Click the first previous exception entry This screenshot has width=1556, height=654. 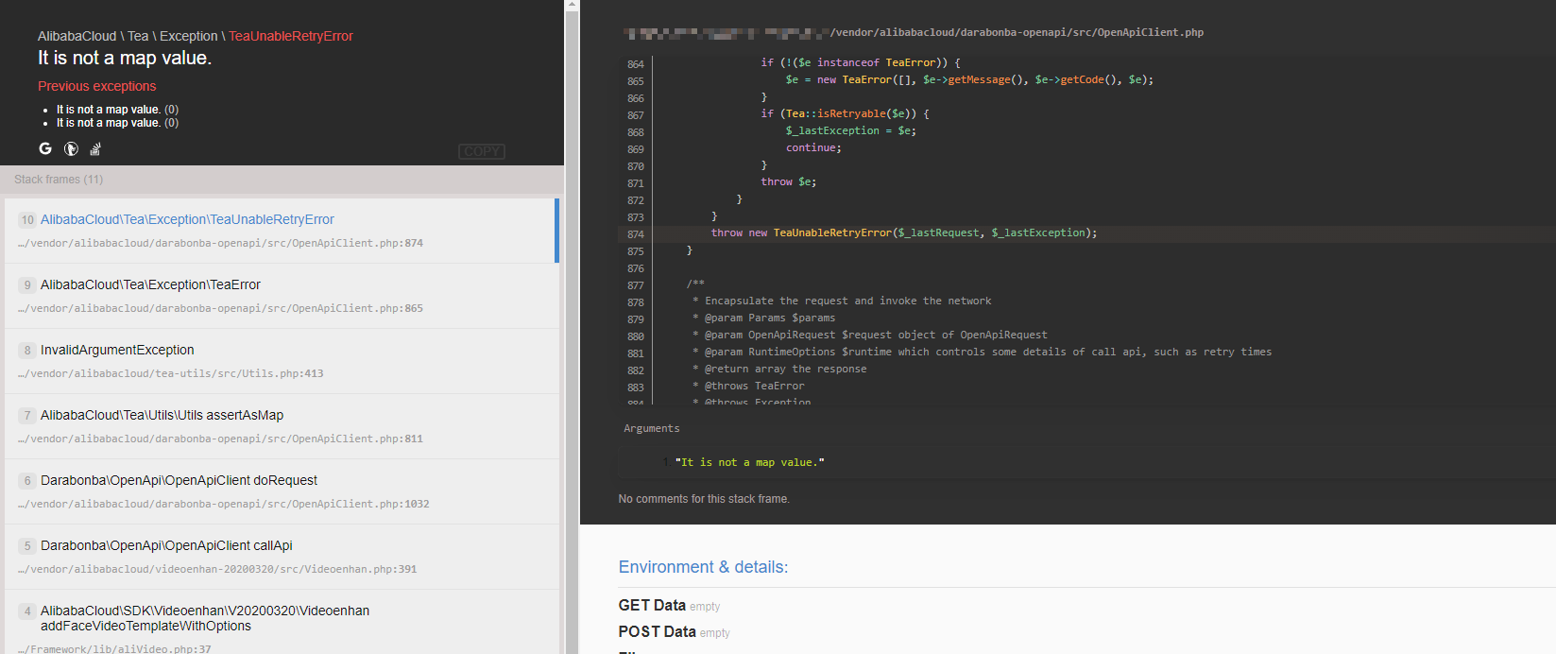click(117, 110)
